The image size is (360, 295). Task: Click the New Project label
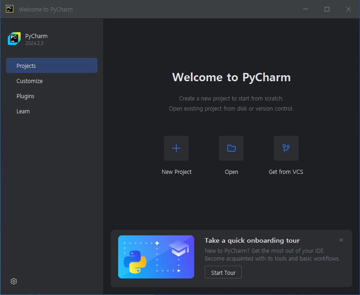[176, 172]
